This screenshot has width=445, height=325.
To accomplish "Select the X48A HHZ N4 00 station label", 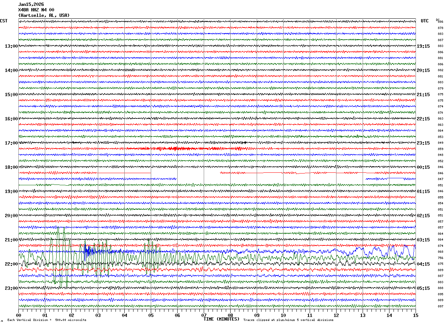I will tap(36, 10).
